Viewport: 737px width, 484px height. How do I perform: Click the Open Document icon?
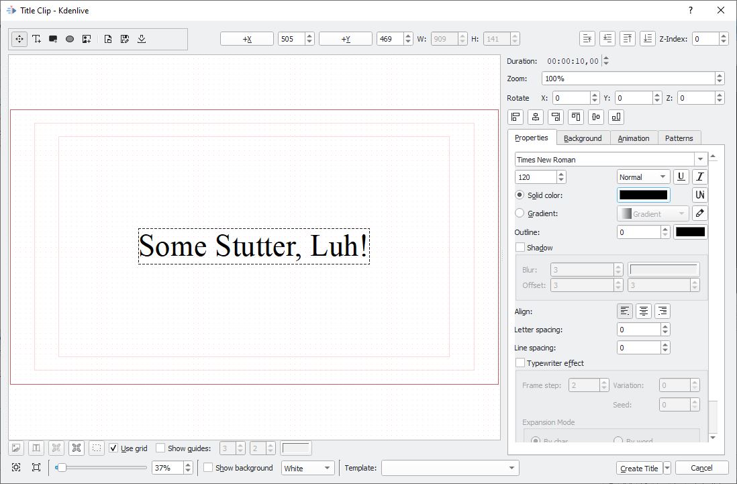(x=108, y=39)
